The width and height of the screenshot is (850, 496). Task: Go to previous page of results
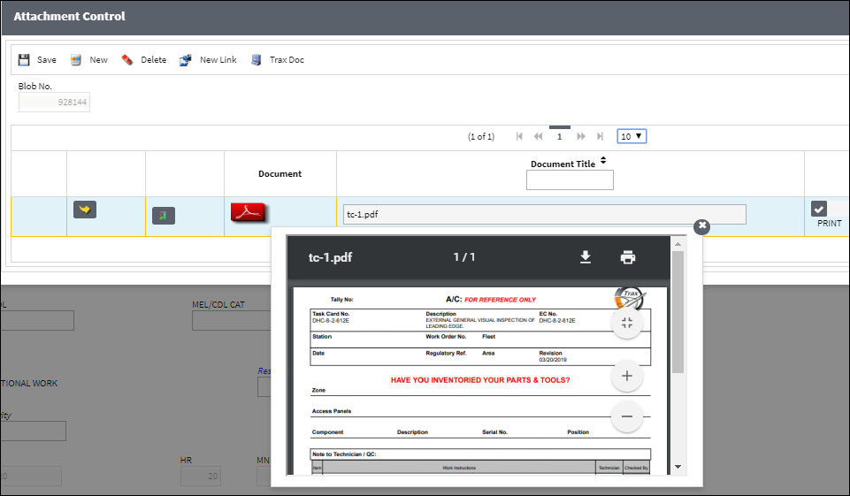click(538, 137)
